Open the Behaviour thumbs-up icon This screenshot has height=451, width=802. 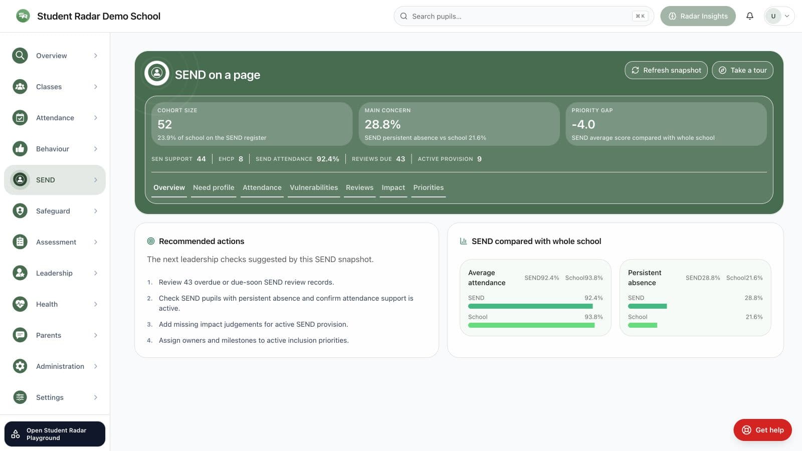point(20,149)
